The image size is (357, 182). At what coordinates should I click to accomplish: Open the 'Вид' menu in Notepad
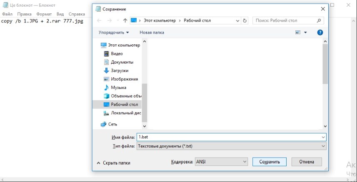60,14
